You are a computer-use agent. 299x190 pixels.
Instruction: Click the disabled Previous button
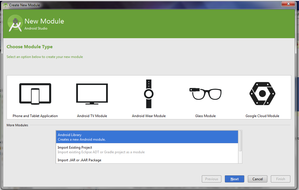point(212,179)
